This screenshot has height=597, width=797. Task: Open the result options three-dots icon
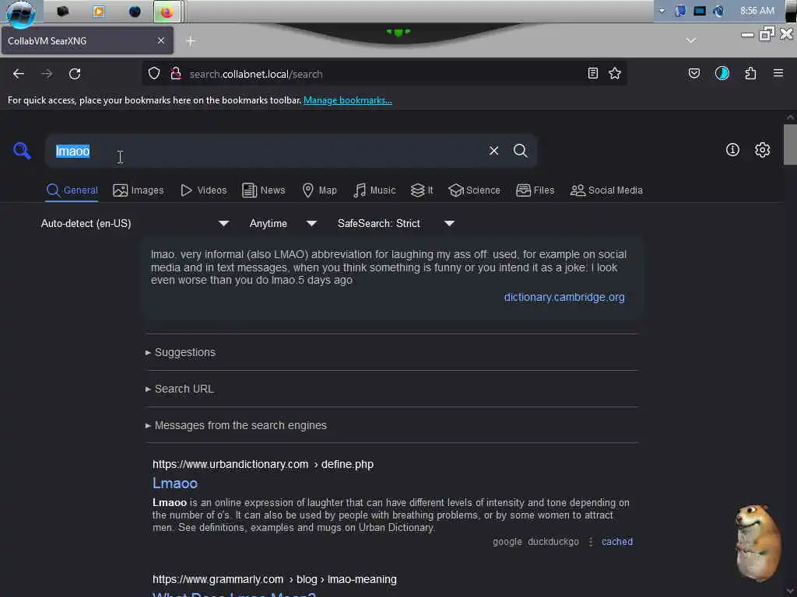tap(591, 542)
